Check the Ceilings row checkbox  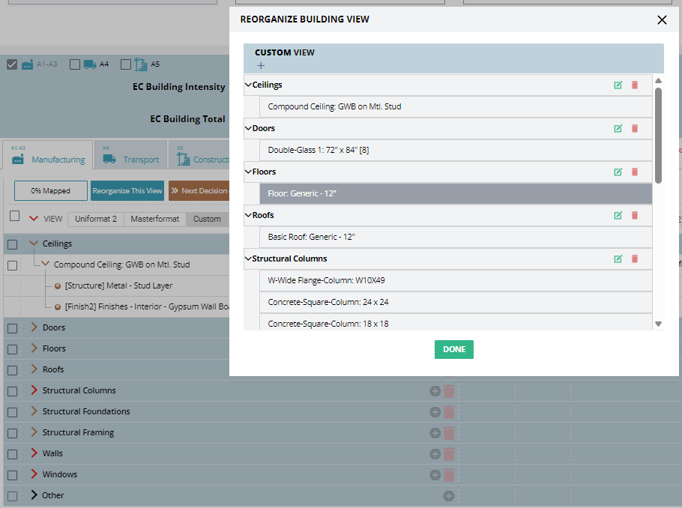pos(13,244)
